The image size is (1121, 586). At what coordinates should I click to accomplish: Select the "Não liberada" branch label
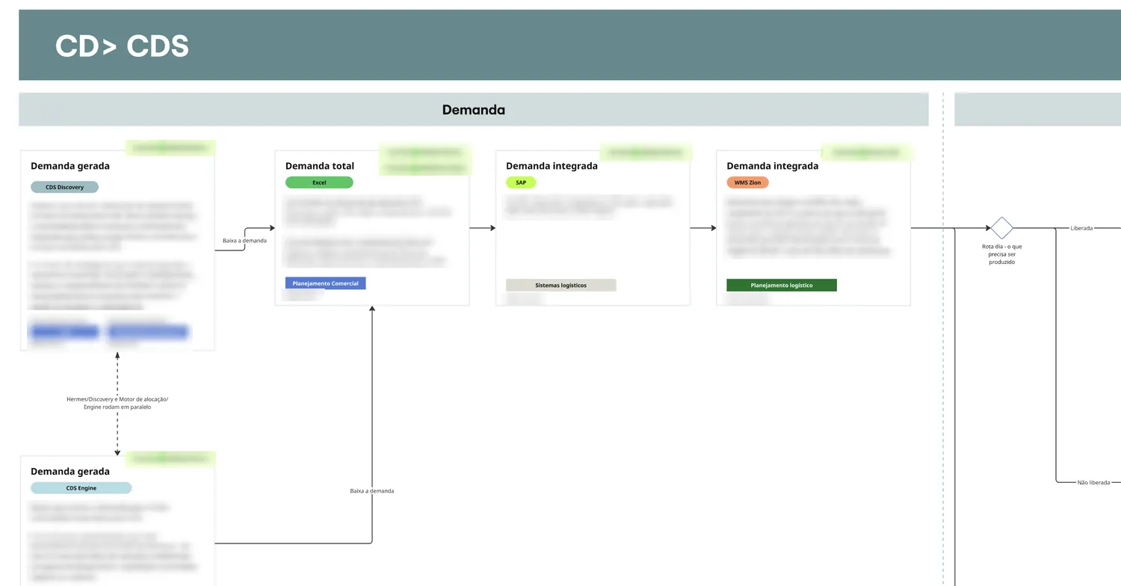tap(1093, 483)
